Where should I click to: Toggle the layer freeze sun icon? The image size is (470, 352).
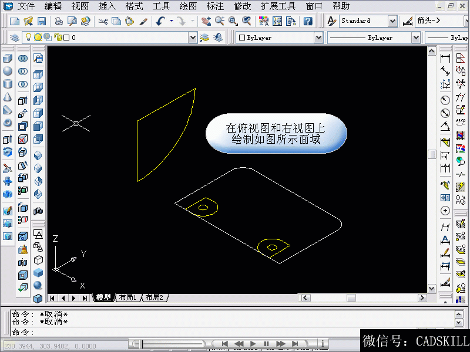tap(37, 38)
